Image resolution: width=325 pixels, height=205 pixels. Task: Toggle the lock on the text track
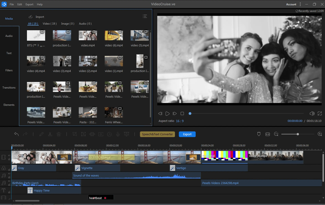pos(9,192)
